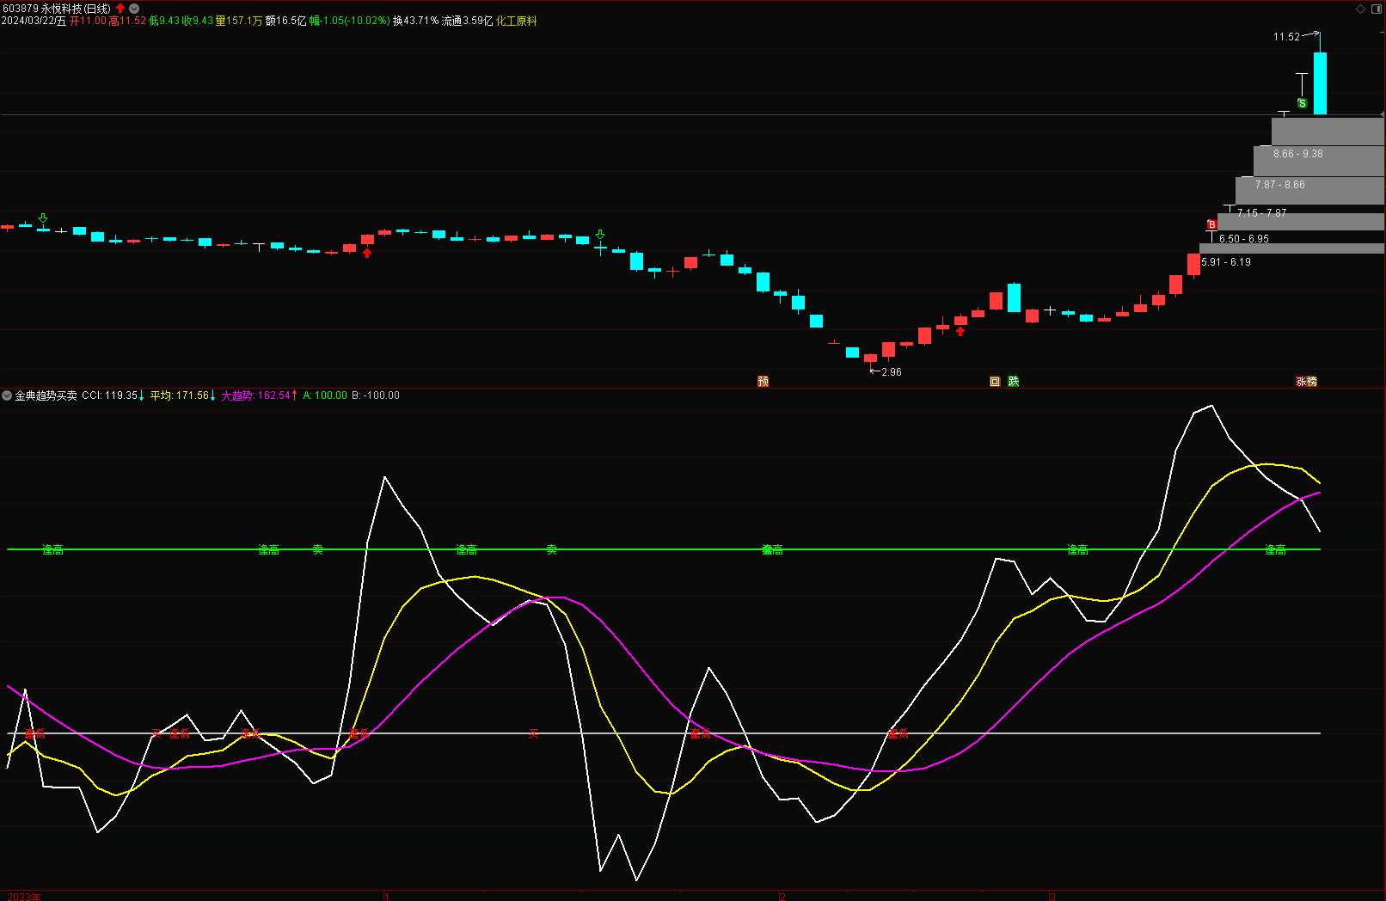Click the green down arrow signal at chart left
The width and height of the screenshot is (1386, 901).
coord(43,218)
